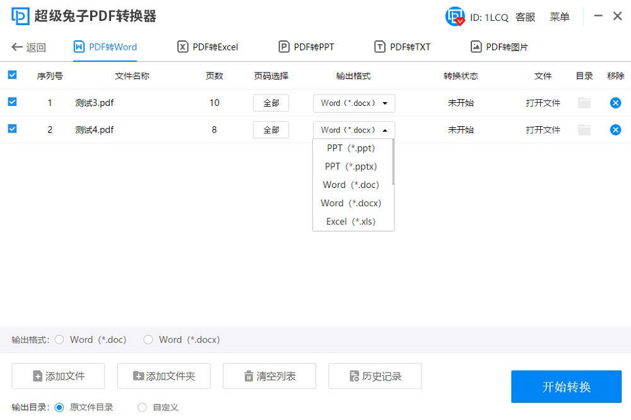631x420 pixels.
Task: Uncheck the checkbox for 测试3.pdf
Action: (12, 102)
